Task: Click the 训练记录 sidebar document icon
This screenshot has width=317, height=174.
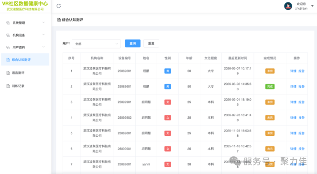Action: 8,86
